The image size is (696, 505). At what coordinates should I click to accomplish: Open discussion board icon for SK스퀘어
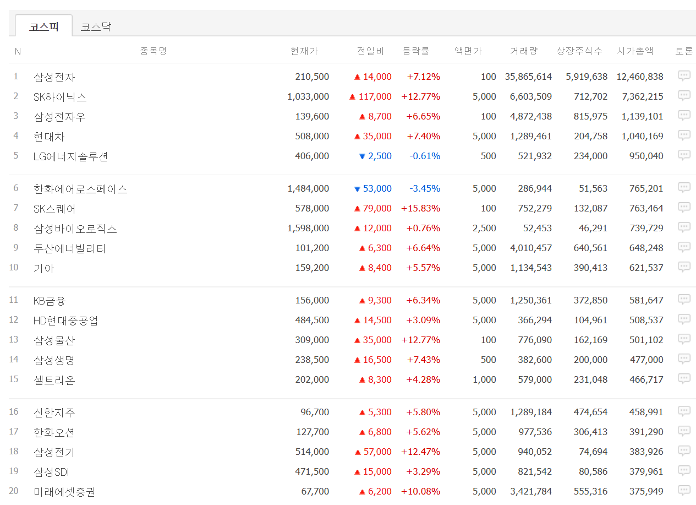(x=684, y=208)
